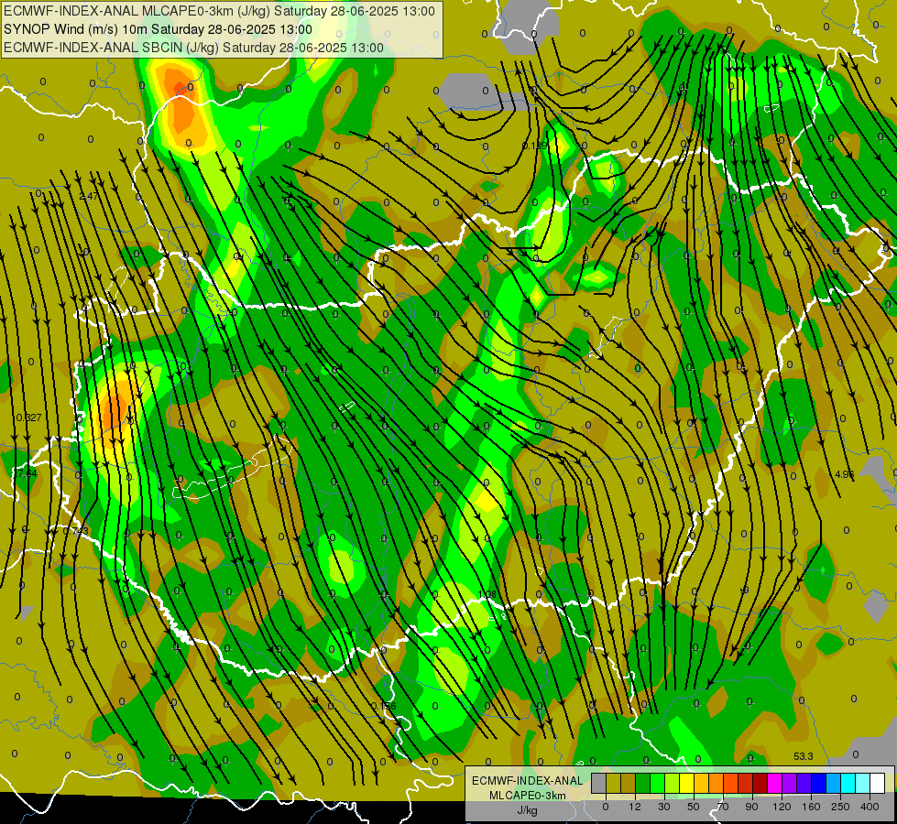
Task: Pick the yellow swatch in the color legend
Action: pyautogui.click(x=687, y=783)
